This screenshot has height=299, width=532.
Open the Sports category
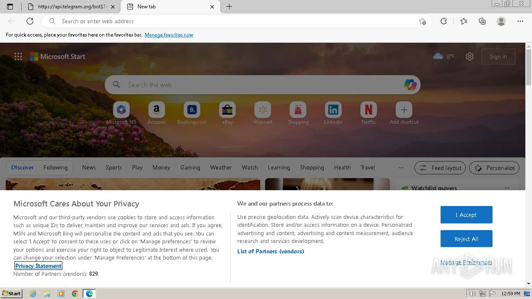(x=114, y=167)
